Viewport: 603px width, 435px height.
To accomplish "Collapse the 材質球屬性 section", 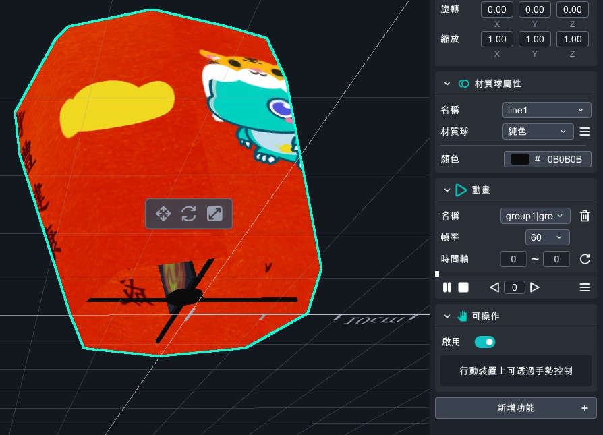I will tap(447, 84).
